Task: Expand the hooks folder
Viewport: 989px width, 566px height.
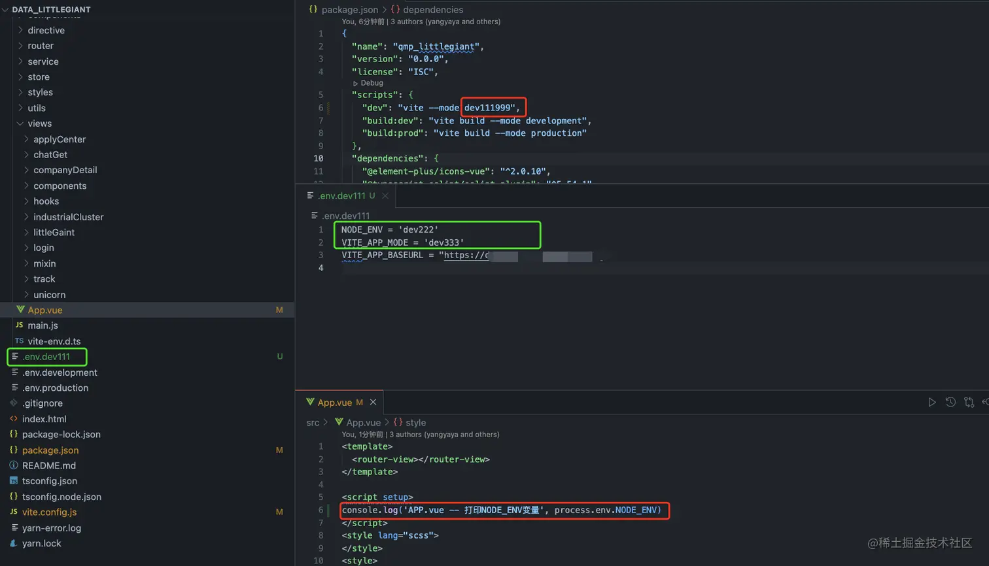Action: pyautogui.click(x=26, y=201)
